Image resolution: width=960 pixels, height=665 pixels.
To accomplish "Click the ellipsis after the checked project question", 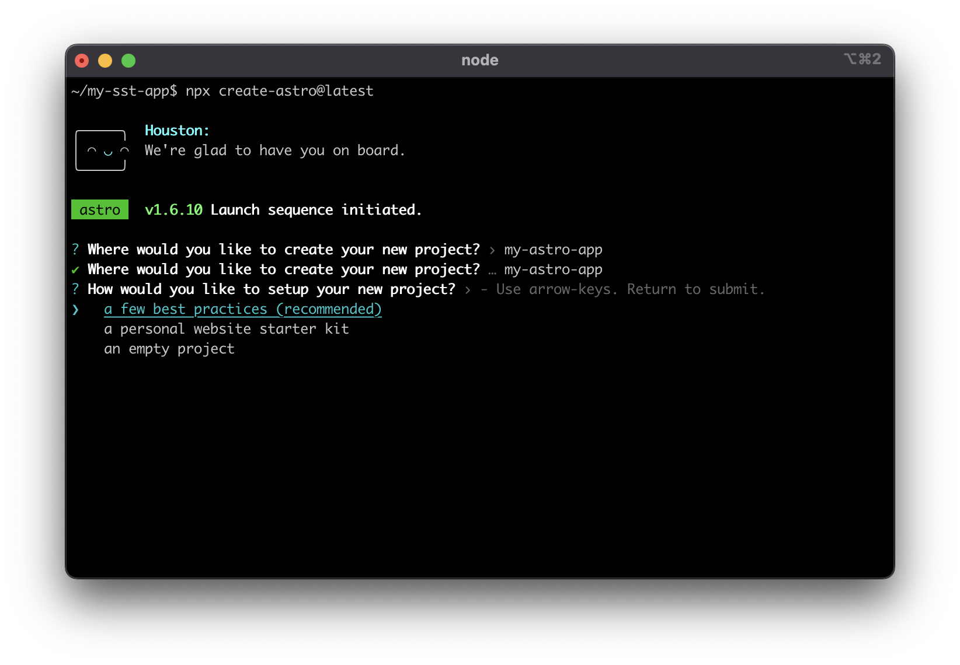I will [492, 271].
